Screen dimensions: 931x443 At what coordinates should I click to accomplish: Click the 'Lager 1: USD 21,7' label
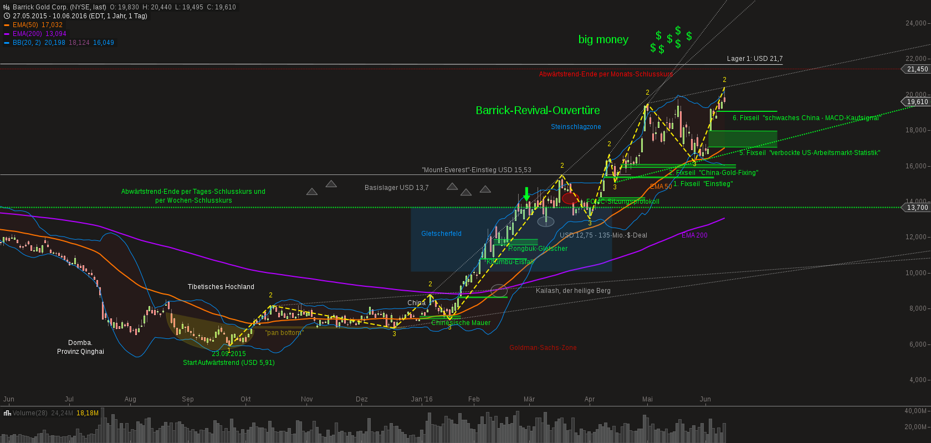pos(755,59)
